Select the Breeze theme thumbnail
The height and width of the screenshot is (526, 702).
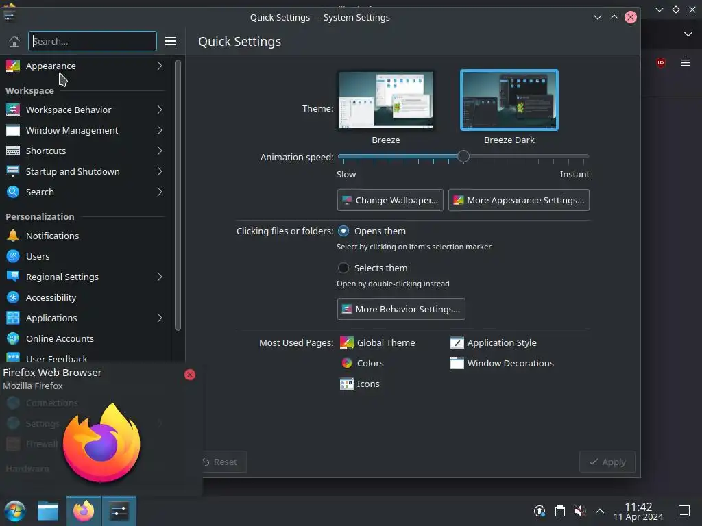click(386, 100)
